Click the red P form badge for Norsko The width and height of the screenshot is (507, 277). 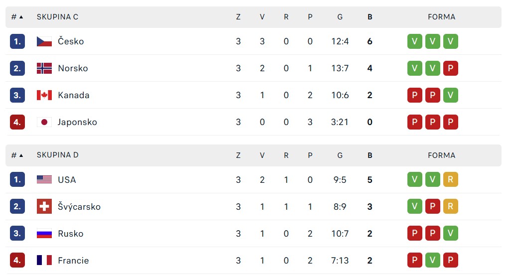coord(450,68)
